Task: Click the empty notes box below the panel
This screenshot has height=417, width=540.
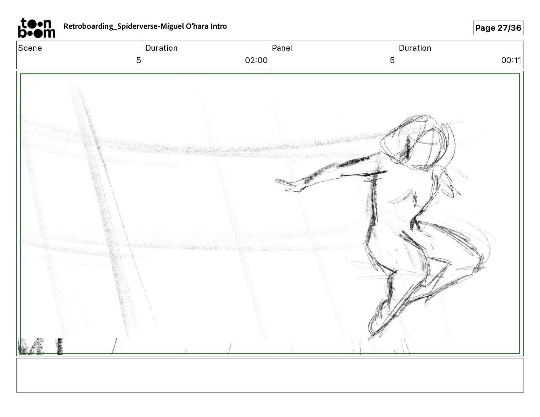Action: (270, 375)
